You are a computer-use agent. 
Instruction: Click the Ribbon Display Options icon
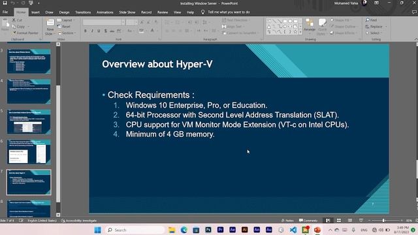tap(376, 3)
